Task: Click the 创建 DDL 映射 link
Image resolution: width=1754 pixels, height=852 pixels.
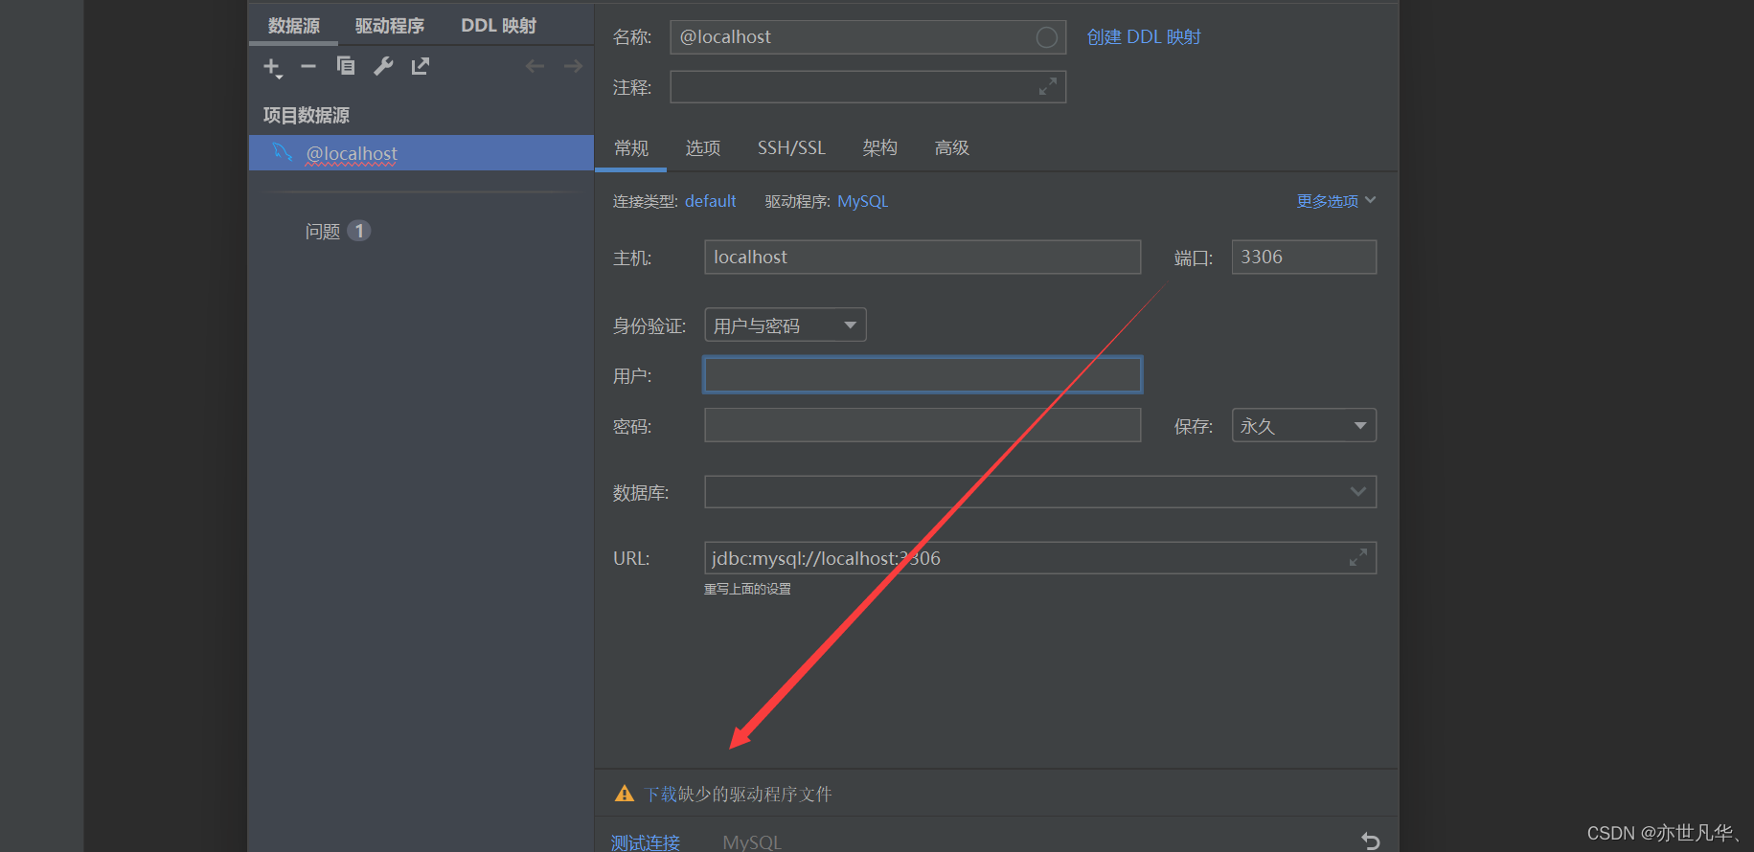Action: pos(1144,37)
